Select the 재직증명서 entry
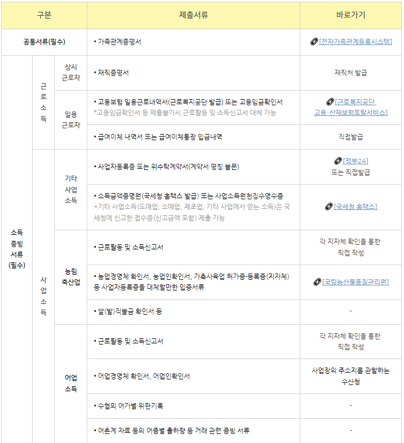The height and width of the screenshot is (443, 404). 112,73
